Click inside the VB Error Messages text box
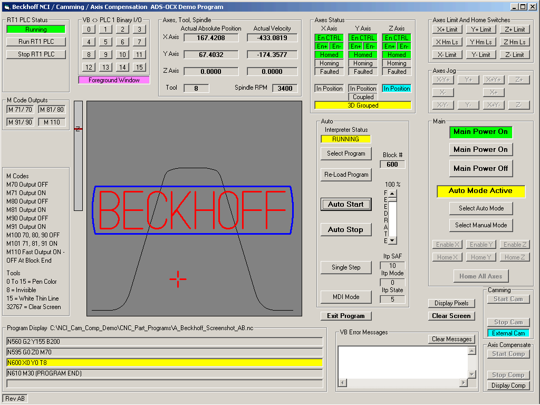Image resolution: width=540 pixels, height=405 pixels. point(403,362)
